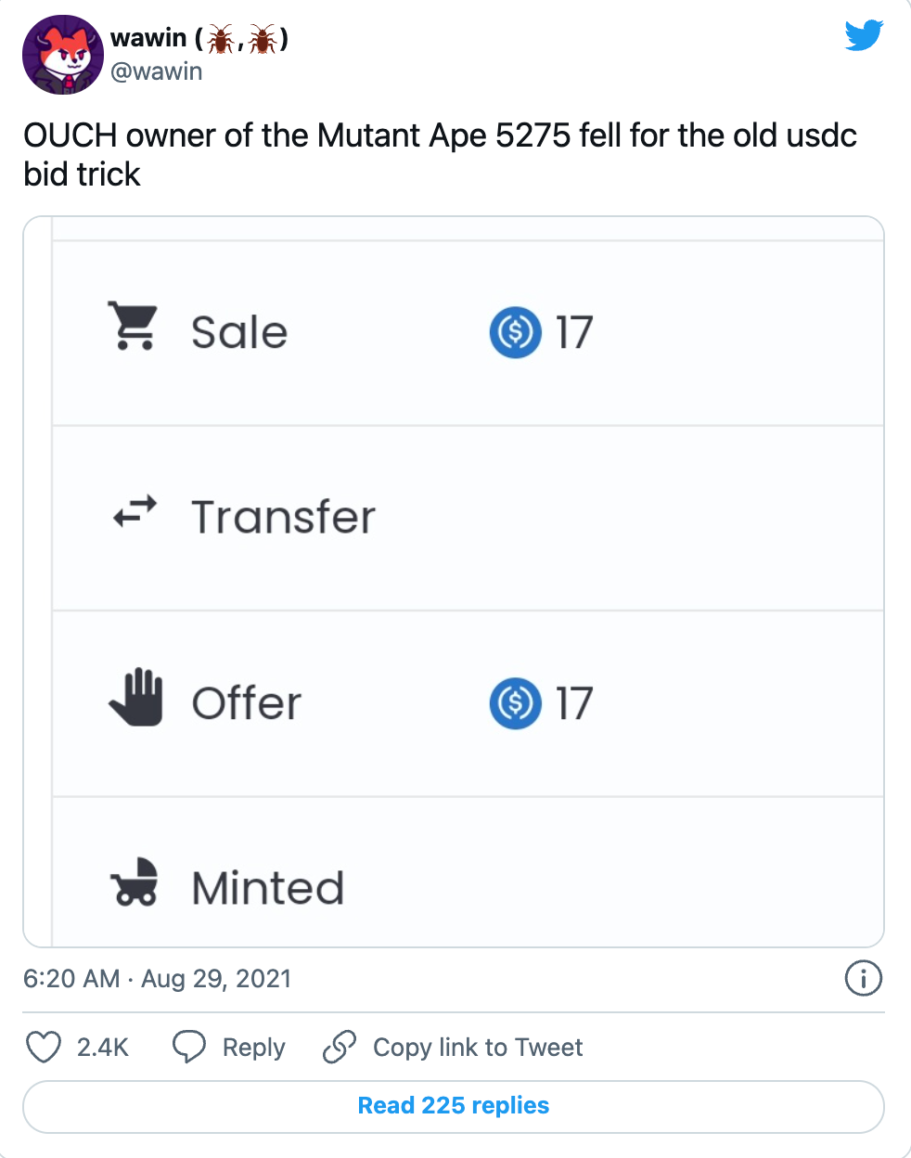Click the Copy link to Tweet text
The image size is (911, 1158).
(x=478, y=1048)
